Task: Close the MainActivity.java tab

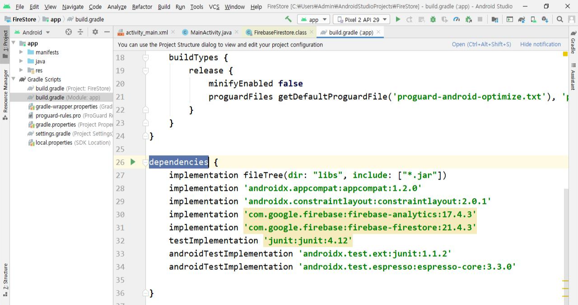Action: click(237, 32)
